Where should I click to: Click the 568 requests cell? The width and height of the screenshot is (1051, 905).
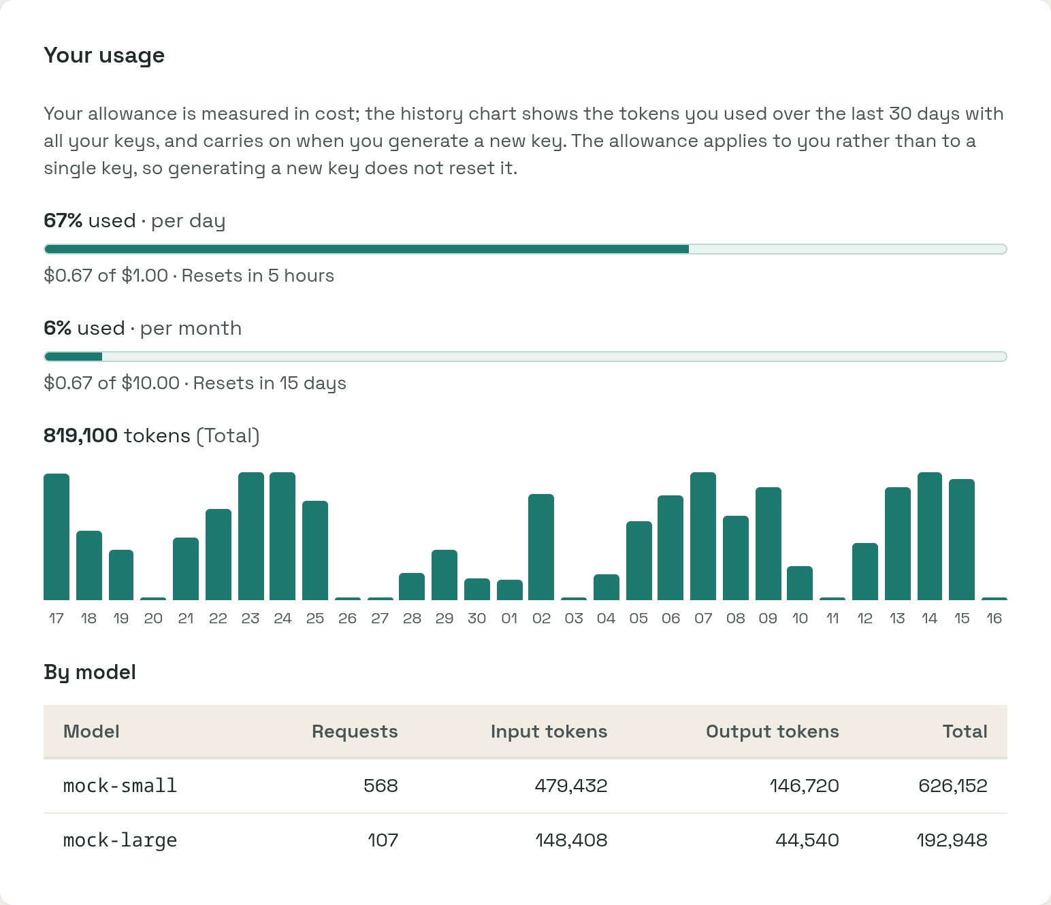coord(381,786)
